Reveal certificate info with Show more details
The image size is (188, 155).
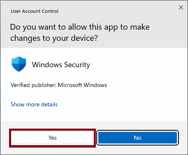click(x=34, y=104)
